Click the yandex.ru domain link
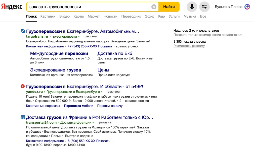 click(x=34, y=92)
